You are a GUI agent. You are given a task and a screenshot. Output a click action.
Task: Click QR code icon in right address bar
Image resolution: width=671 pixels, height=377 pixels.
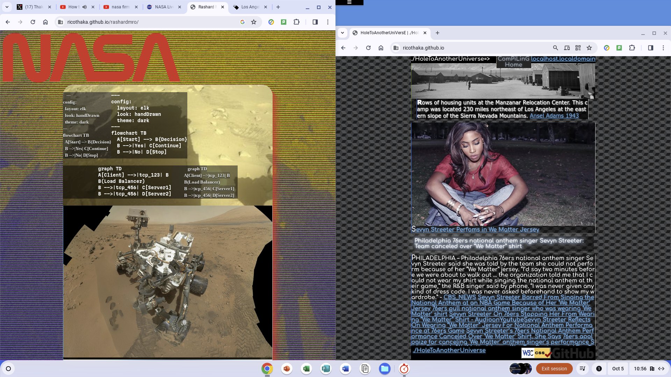(x=578, y=48)
